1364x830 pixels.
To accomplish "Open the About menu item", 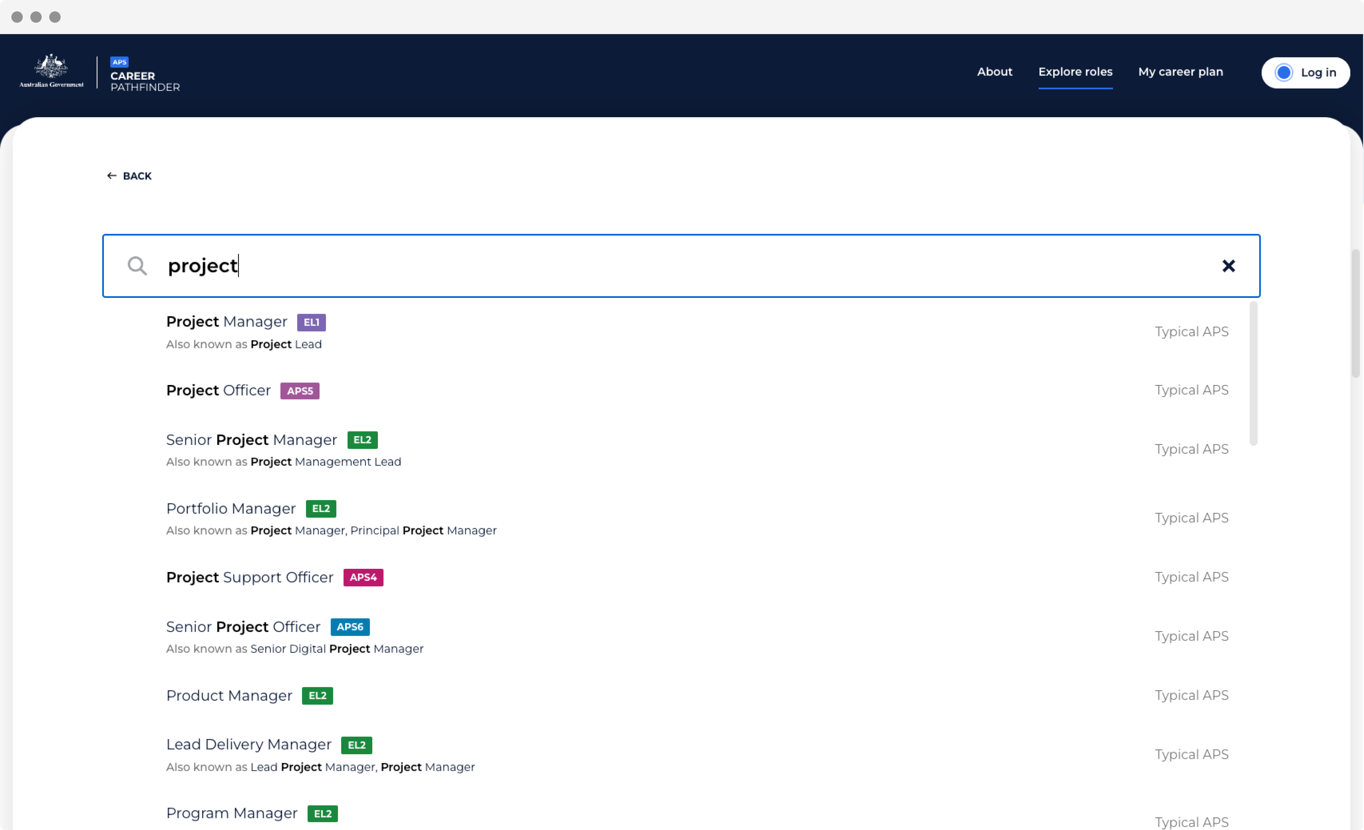I will (x=994, y=71).
